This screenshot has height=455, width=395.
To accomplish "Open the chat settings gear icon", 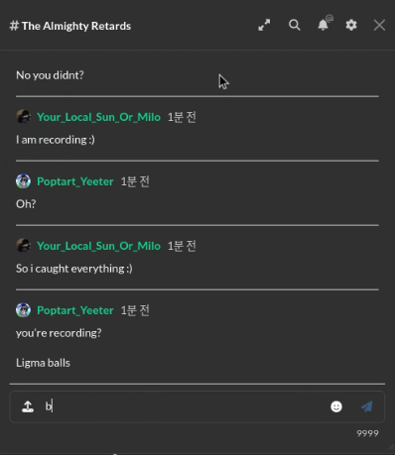I will click(351, 25).
